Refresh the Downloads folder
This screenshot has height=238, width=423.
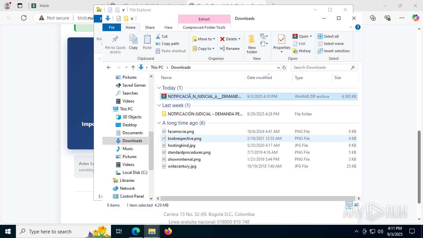point(284,67)
